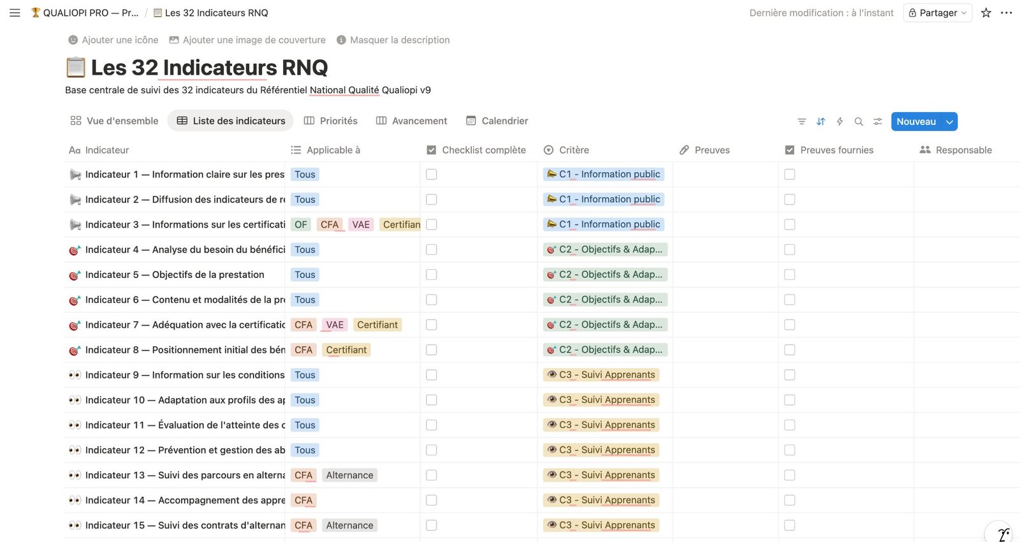1020x542 pixels.
Task: Click Masquer la description button
Action: coord(393,40)
